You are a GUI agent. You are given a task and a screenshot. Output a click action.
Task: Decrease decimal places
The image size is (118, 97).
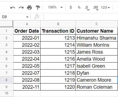[x=87, y=8]
